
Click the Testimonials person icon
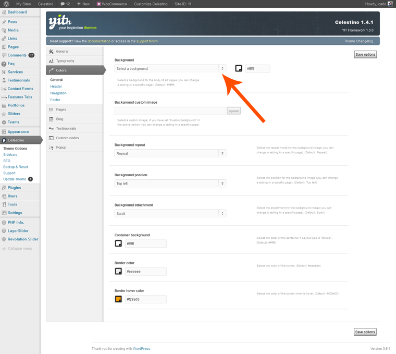point(4,80)
